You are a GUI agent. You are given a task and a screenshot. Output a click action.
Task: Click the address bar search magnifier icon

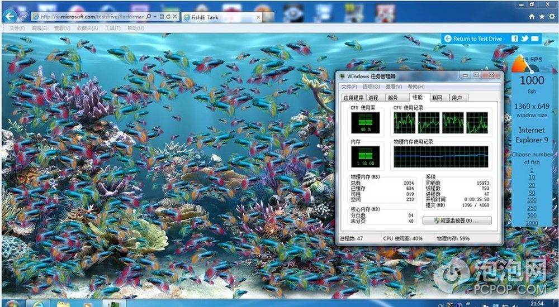pyautogui.click(x=148, y=16)
